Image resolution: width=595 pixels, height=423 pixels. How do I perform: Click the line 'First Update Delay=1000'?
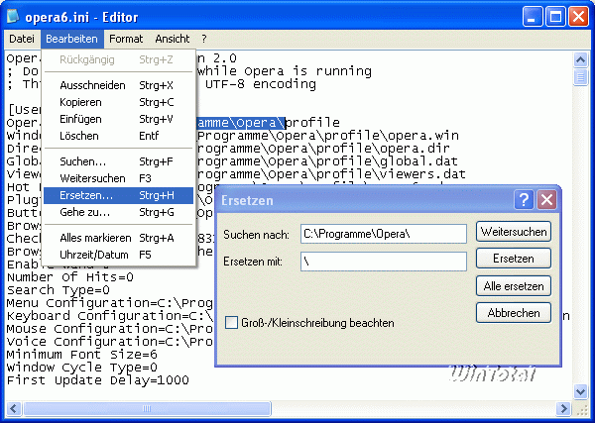[98, 380]
